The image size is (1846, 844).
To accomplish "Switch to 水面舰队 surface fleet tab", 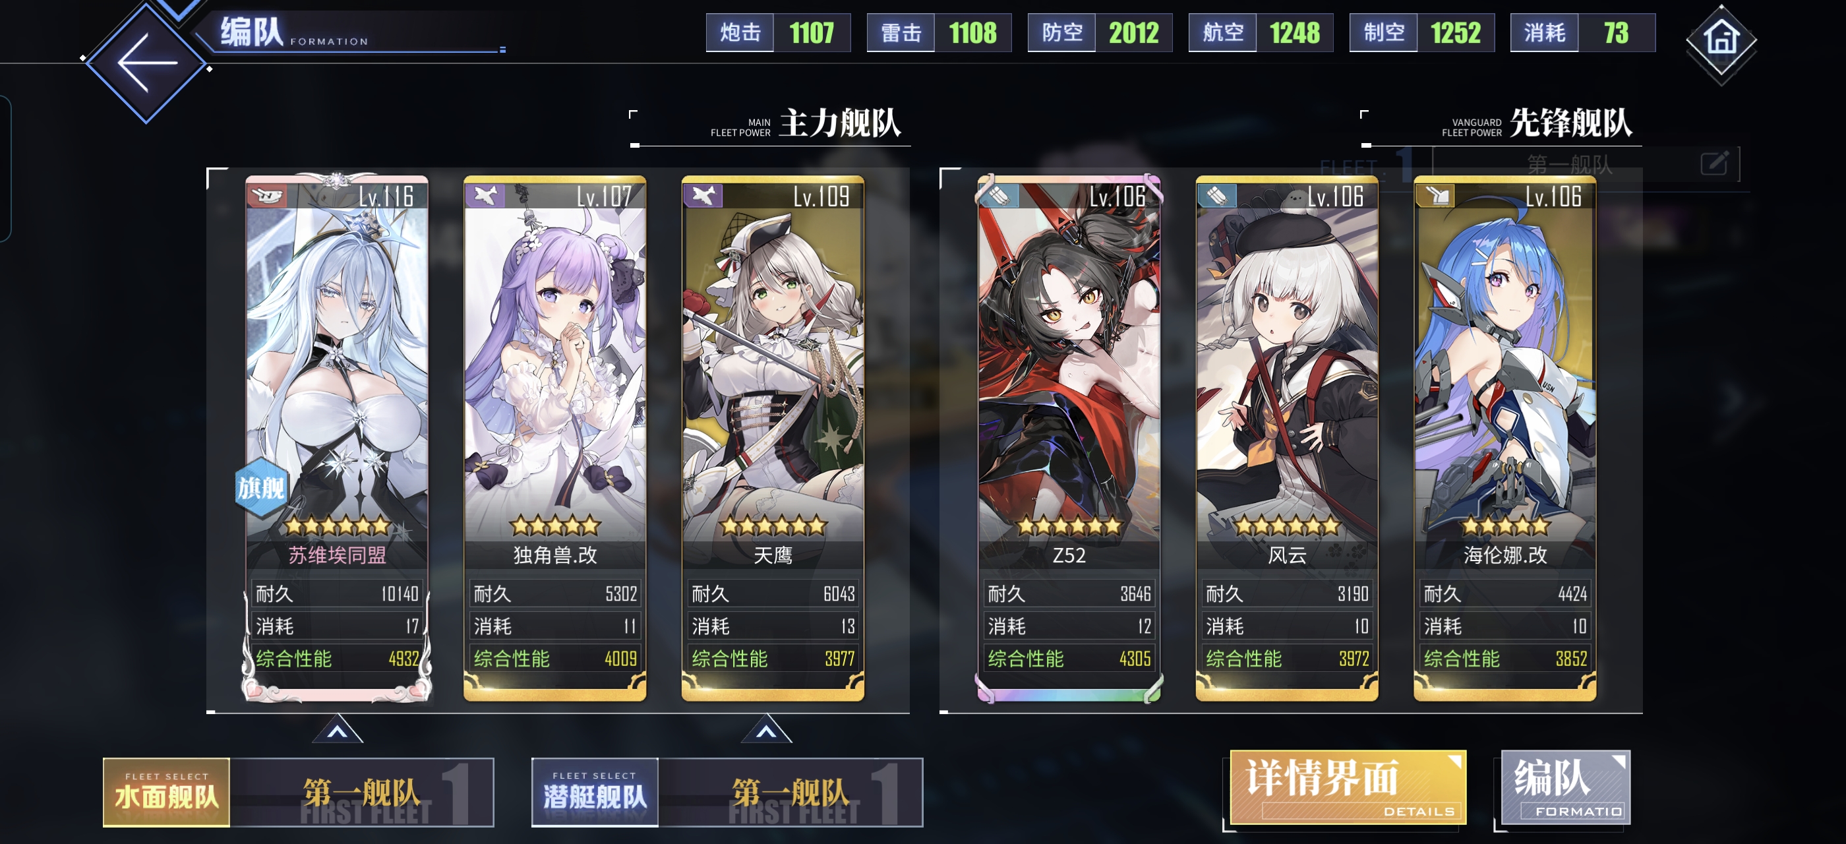I will click(x=166, y=793).
